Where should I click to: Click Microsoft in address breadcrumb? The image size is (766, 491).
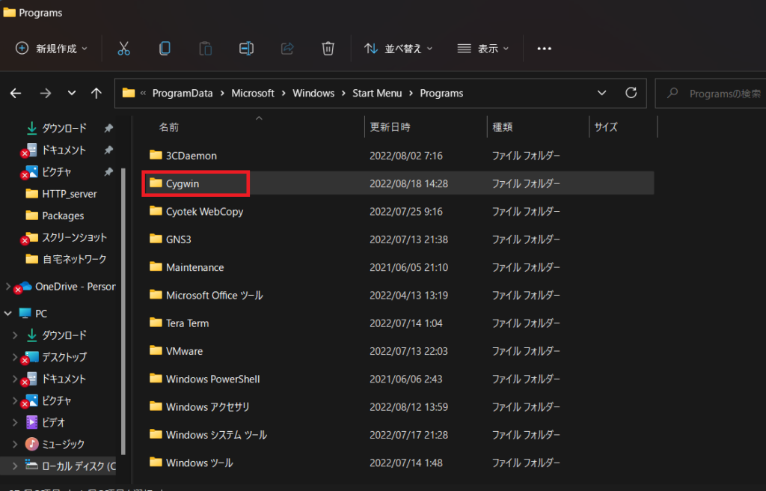253,93
